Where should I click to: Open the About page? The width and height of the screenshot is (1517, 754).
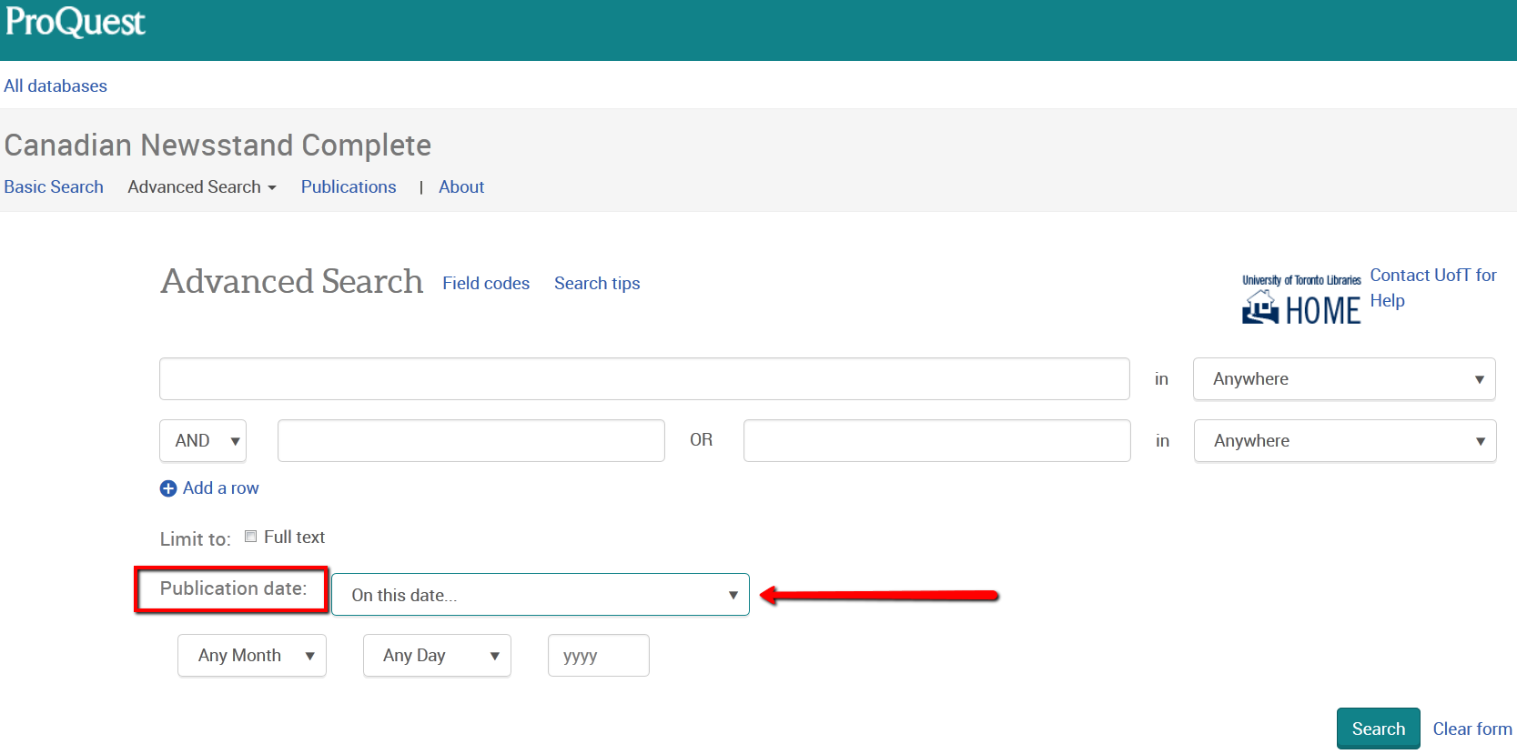click(461, 186)
